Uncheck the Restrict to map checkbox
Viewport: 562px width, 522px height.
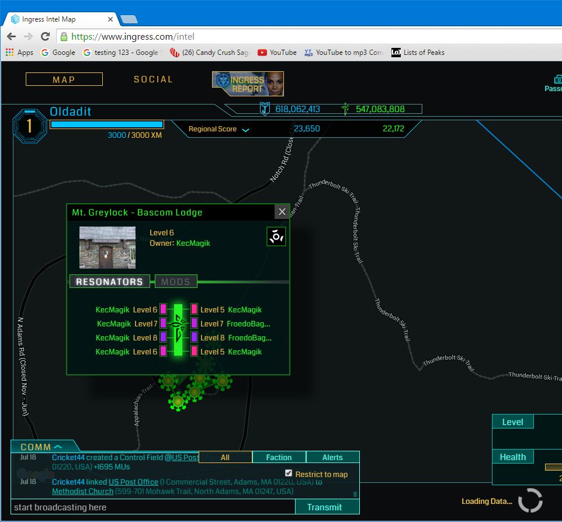(x=288, y=473)
